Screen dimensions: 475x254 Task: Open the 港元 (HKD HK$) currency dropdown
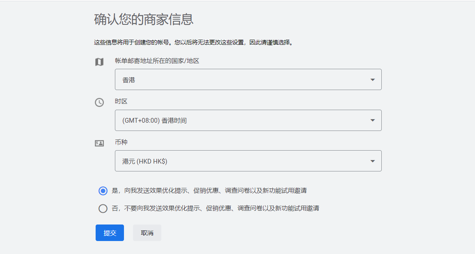pos(248,161)
